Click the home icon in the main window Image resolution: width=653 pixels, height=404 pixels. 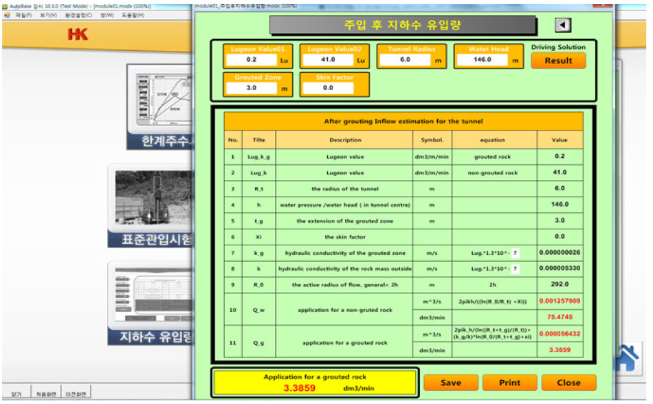click(x=628, y=357)
